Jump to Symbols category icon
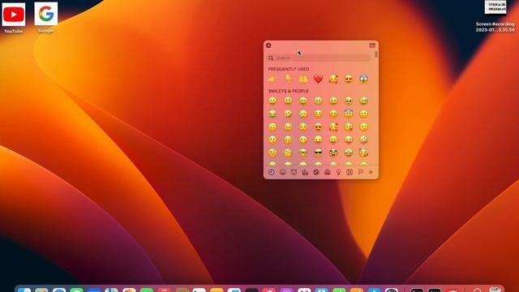The width and height of the screenshot is (519, 292). (350, 172)
